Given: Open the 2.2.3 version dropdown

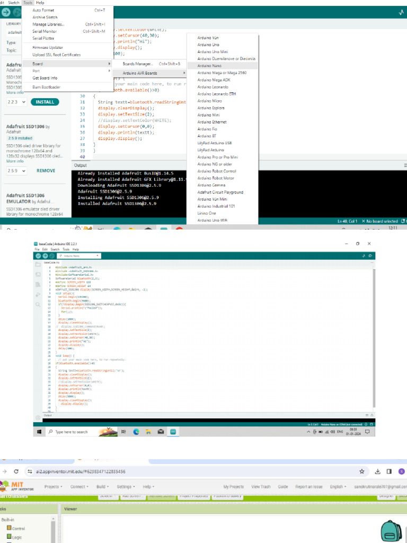Looking at the screenshot, I should pyautogui.click(x=16, y=102).
